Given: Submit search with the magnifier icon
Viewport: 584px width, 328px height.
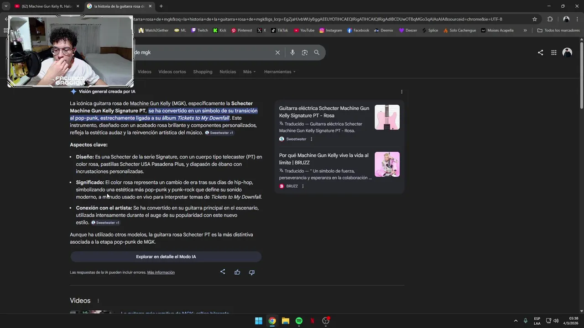Looking at the screenshot, I should coord(317,52).
